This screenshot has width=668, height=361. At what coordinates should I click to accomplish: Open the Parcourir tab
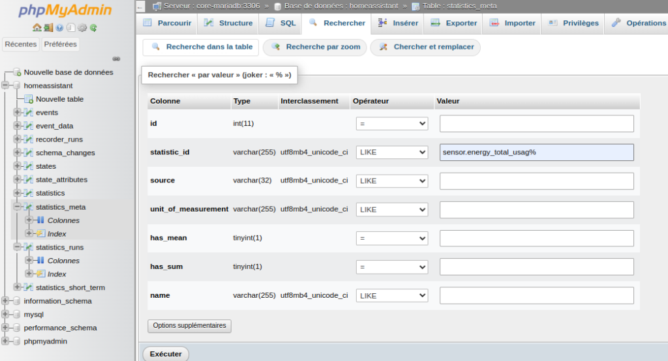click(167, 23)
